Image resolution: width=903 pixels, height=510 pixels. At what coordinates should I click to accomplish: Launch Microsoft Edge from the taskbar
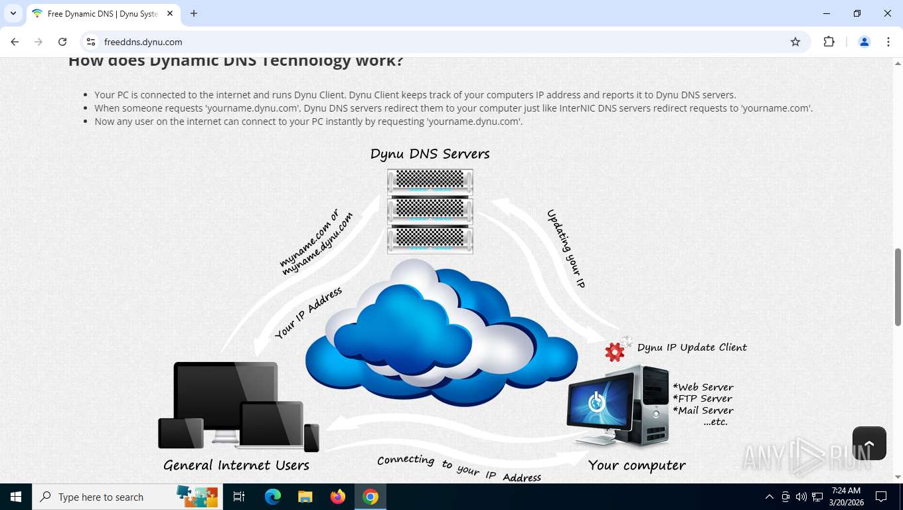point(273,497)
